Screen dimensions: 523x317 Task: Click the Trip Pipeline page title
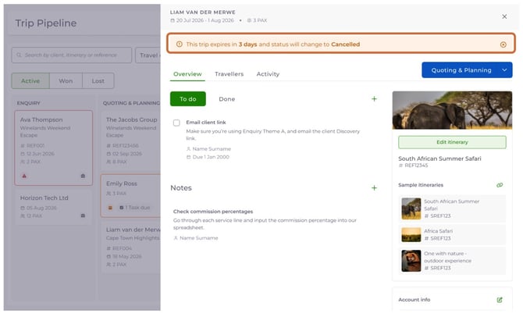(46, 23)
